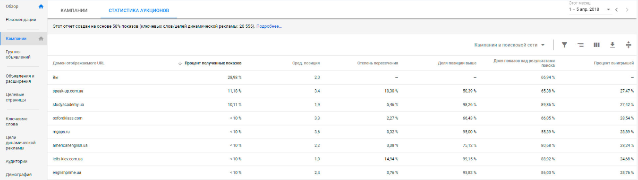Sort by Доля показов над результатами поиска header
Viewport: 638px width, 180px height.
click(x=524, y=63)
